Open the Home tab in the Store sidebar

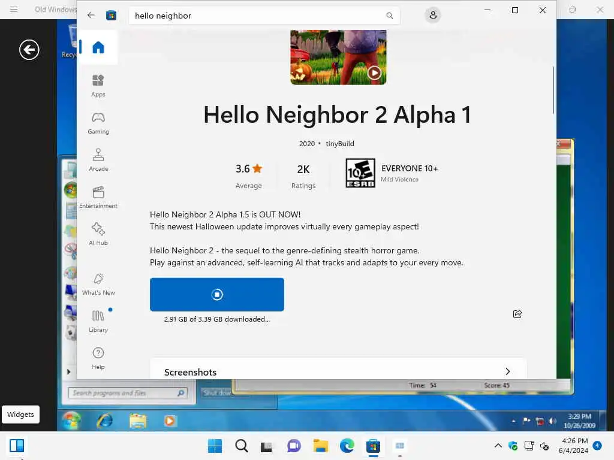tap(98, 47)
